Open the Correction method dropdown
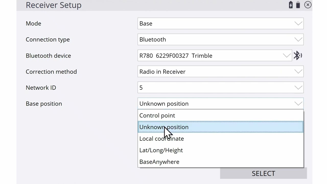Image resolution: width=327 pixels, height=184 pixels. tap(220, 72)
